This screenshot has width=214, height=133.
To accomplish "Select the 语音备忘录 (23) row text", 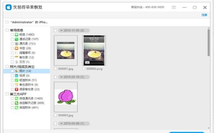I will pyautogui.click(x=30, y=89).
